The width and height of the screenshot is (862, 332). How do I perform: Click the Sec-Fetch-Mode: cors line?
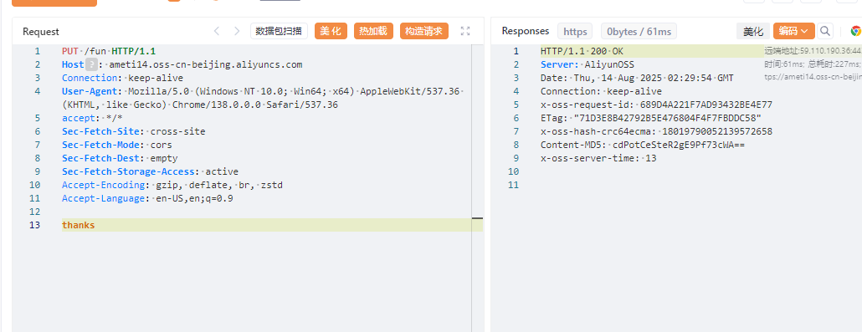[x=117, y=145]
